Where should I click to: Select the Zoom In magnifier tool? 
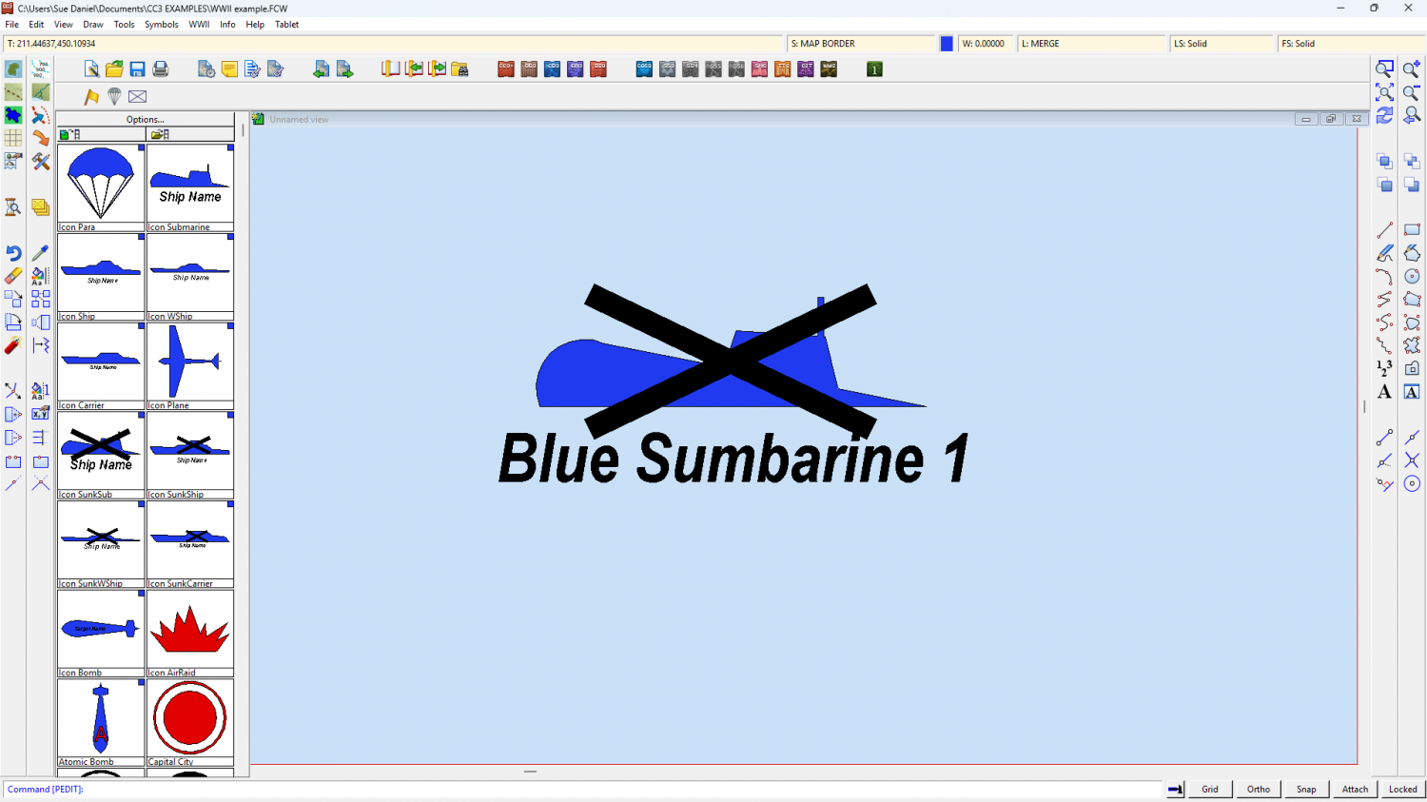pos(1411,69)
